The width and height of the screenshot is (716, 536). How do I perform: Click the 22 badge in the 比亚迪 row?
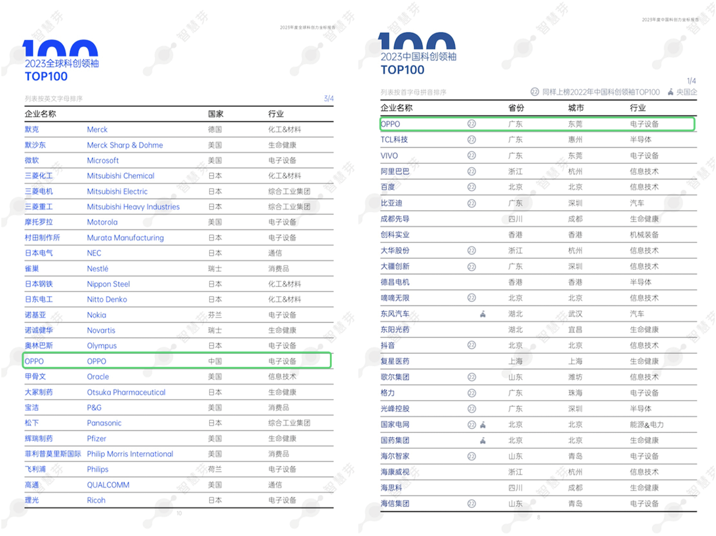[x=471, y=203]
